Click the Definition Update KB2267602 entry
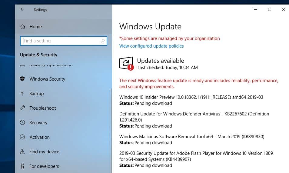The height and width of the screenshot is (173, 289). (194, 117)
